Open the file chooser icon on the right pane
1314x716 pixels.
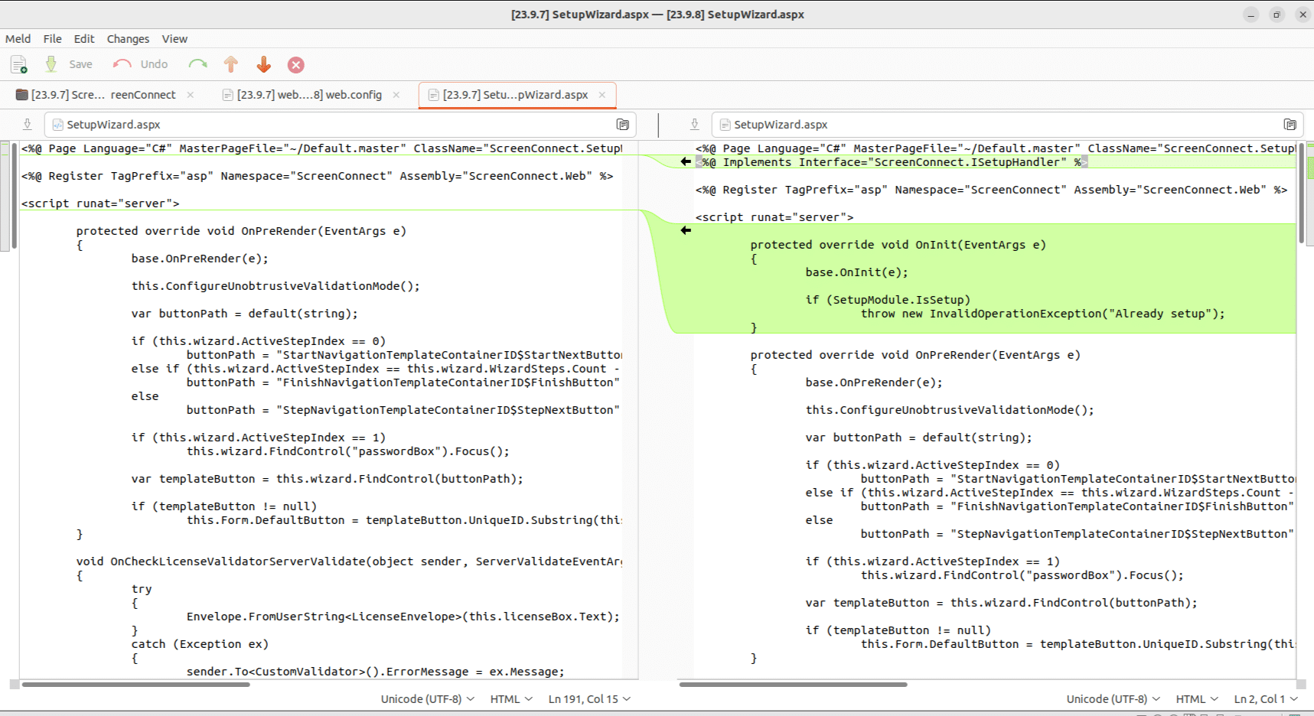pyautogui.click(x=1290, y=124)
